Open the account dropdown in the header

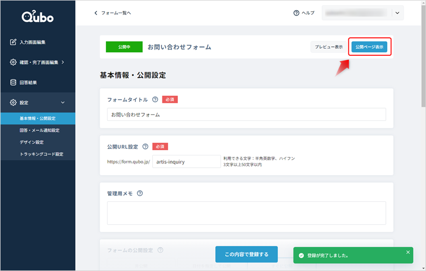click(x=397, y=13)
